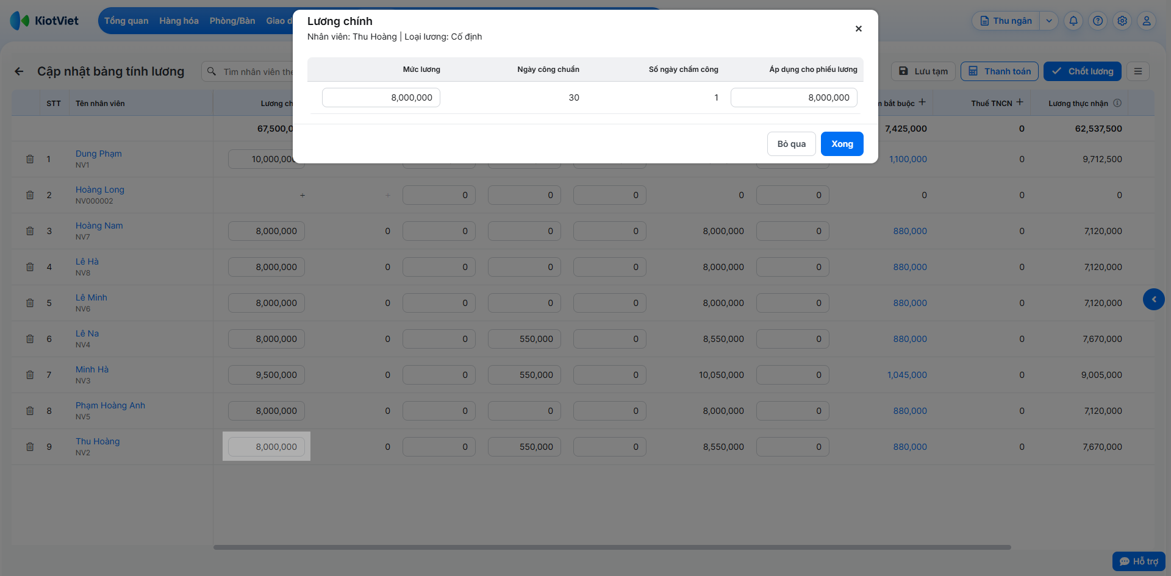
Task: Go back with the arrow icon
Action: tap(19, 71)
